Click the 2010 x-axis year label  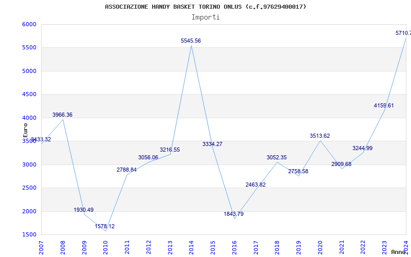[x=106, y=248]
